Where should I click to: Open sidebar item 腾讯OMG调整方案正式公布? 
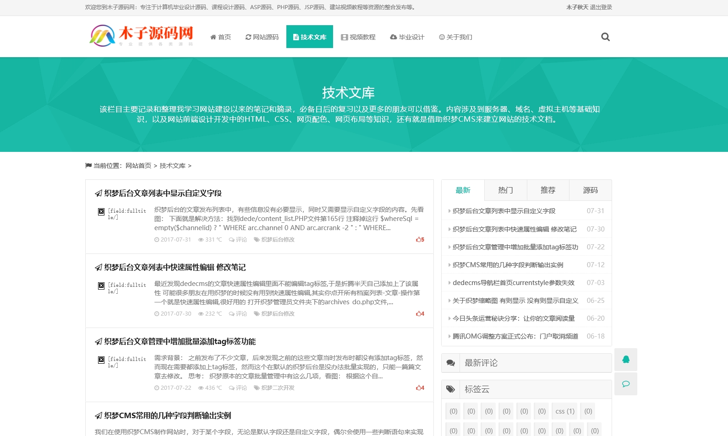[515, 336]
